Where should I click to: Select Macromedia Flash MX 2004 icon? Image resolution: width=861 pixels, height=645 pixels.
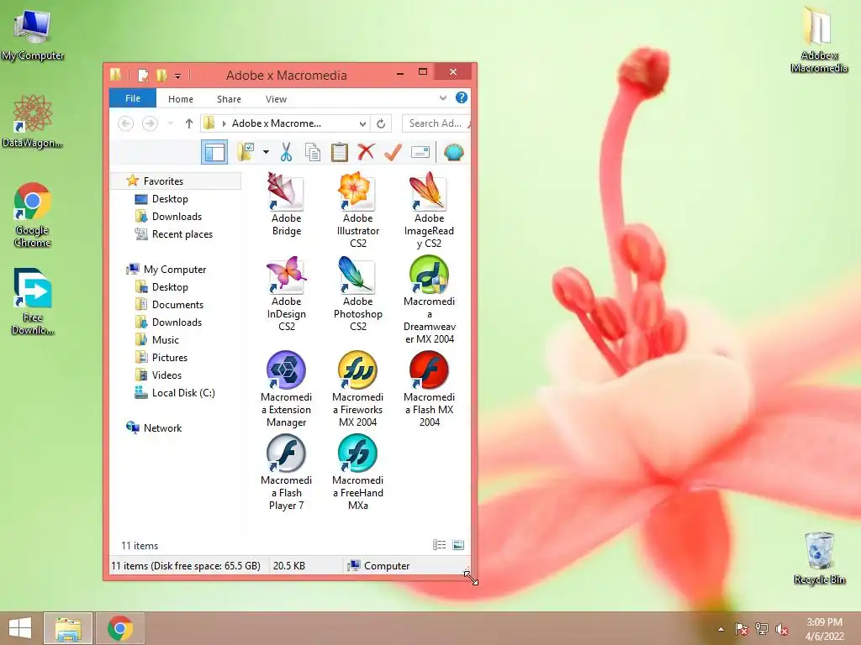(x=429, y=390)
